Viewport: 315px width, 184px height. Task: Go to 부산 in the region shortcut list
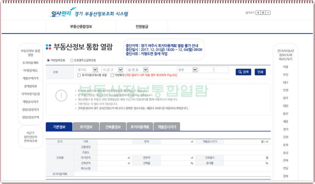[x=285, y=75]
